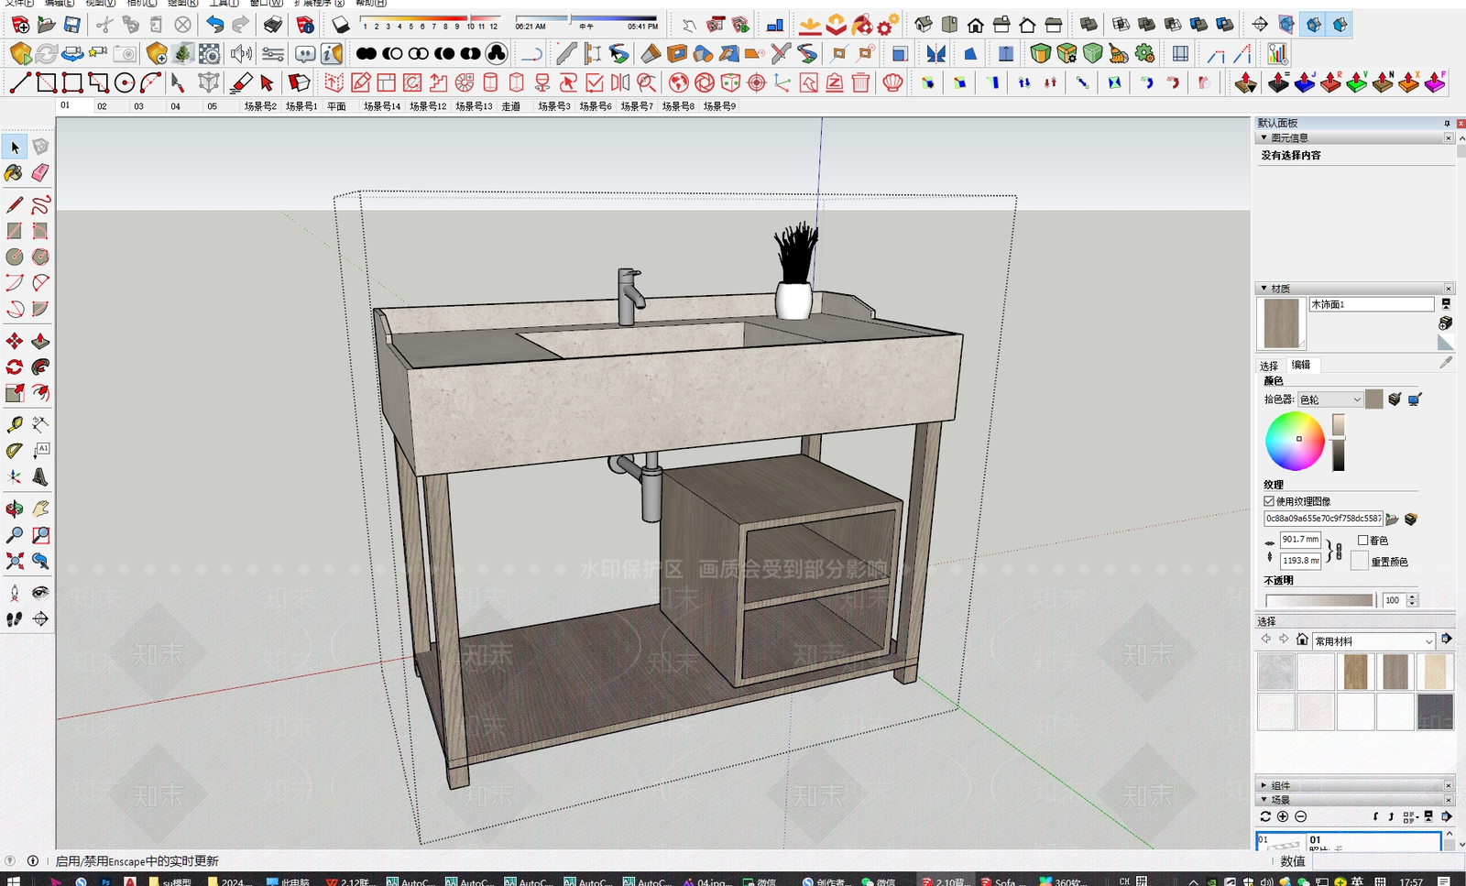Viewport: 1466px width, 886px height.
Task: Open the 常用材料 library dropdown
Action: pos(1373,640)
